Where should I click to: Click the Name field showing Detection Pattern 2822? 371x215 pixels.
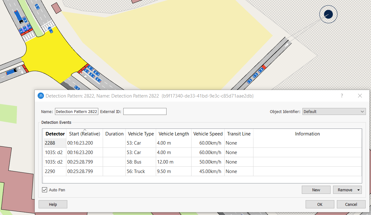pyautogui.click(x=76, y=111)
